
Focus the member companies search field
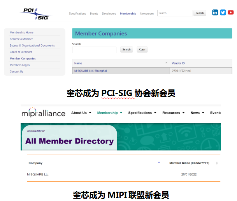click(x=94, y=50)
